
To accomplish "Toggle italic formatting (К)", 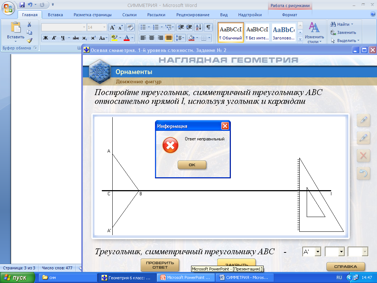I will pyautogui.click(x=54, y=38).
